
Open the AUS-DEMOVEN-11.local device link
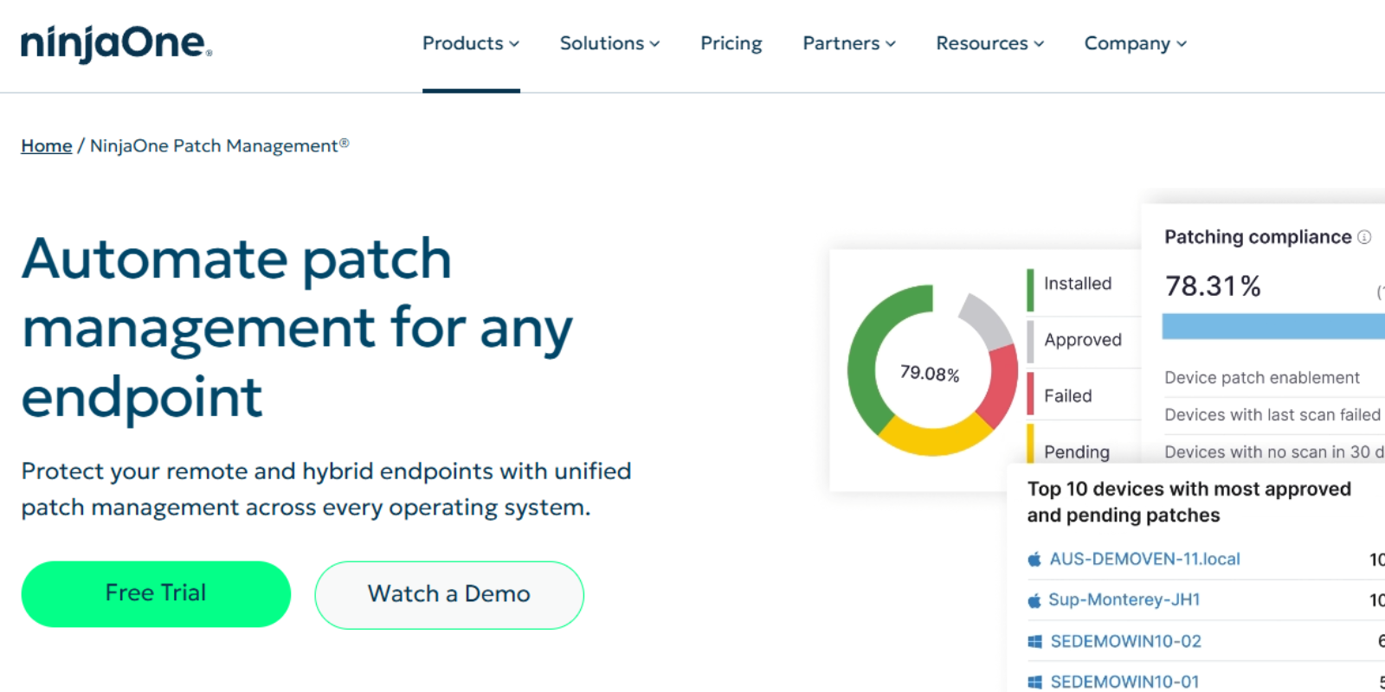coord(1145,559)
